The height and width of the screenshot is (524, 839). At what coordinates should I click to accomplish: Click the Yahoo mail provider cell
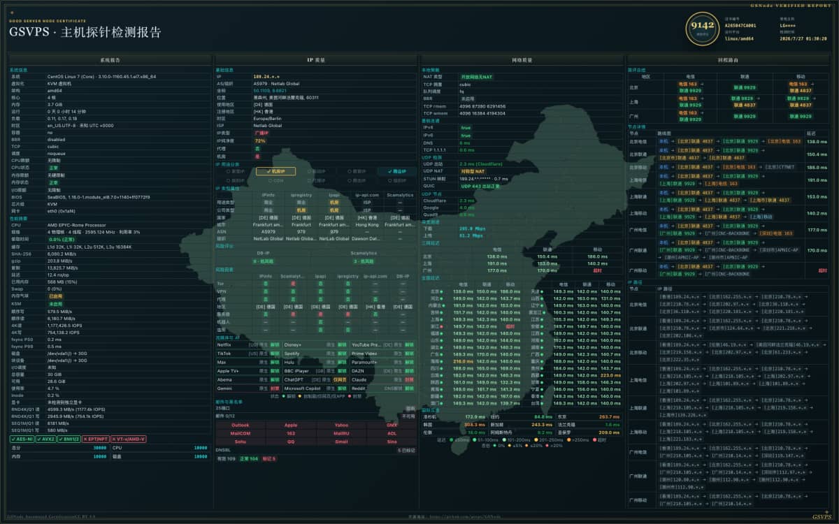point(341,425)
